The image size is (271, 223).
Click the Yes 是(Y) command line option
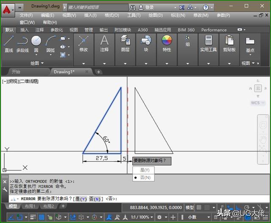81,199
